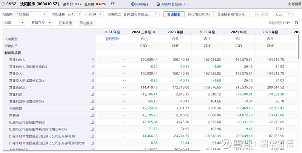Click the cell value 1,080.06
Viewport: 302px width, 153px height.
coord(214,115)
